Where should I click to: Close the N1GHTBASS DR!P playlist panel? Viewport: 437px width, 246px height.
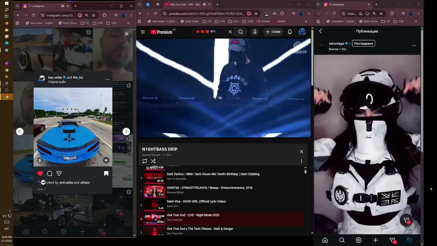301,151
